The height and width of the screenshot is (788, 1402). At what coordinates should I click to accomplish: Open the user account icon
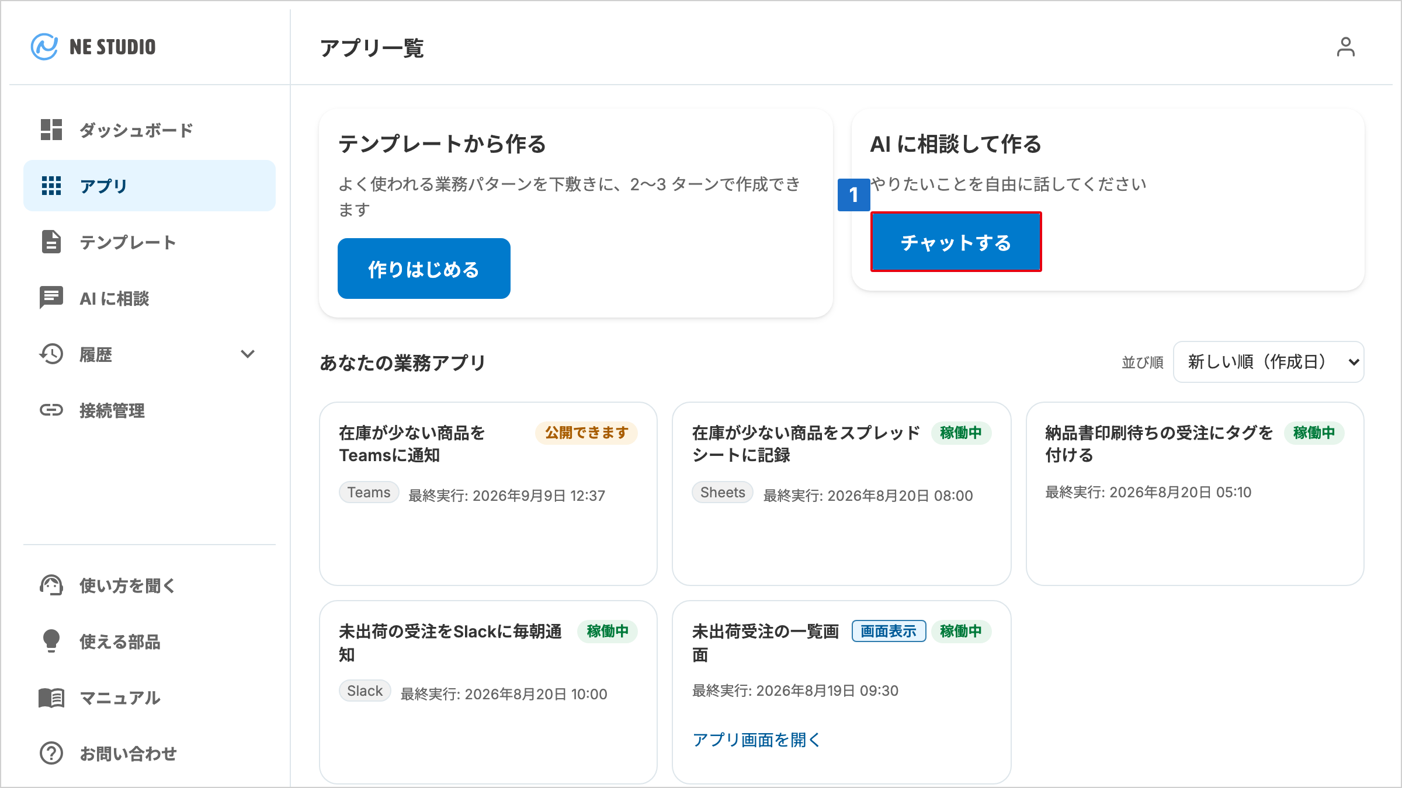click(1345, 47)
